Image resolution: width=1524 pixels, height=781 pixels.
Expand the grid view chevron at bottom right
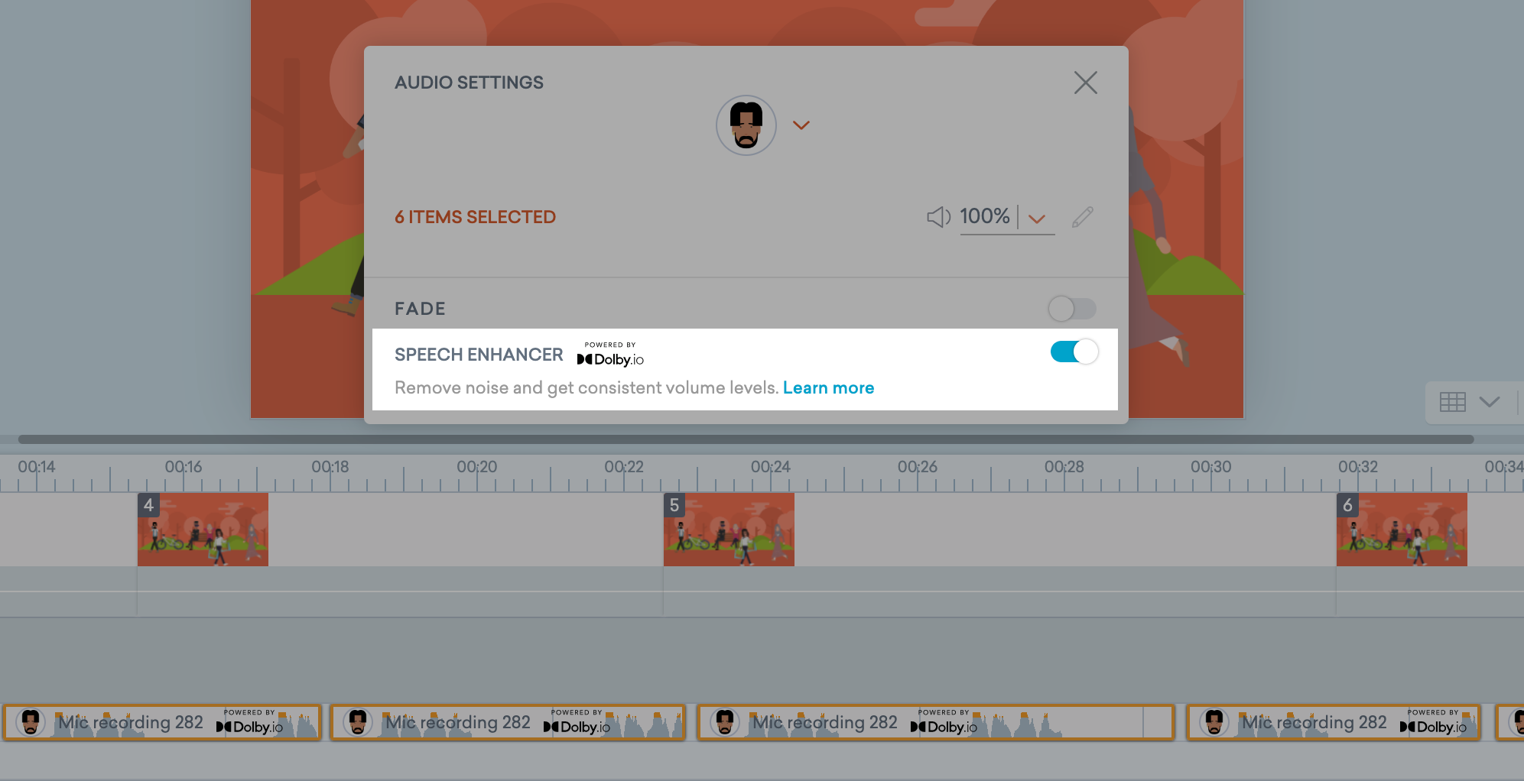1488,401
